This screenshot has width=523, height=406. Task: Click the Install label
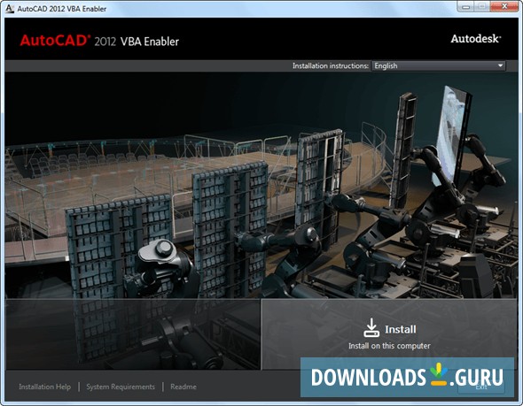pos(401,329)
